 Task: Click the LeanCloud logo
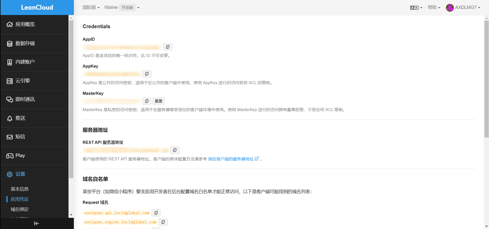(37, 7)
